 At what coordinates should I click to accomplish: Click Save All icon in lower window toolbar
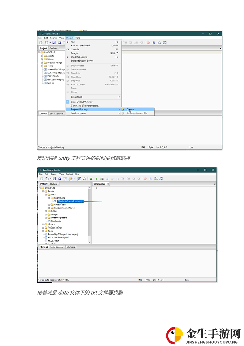(x=59, y=179)
